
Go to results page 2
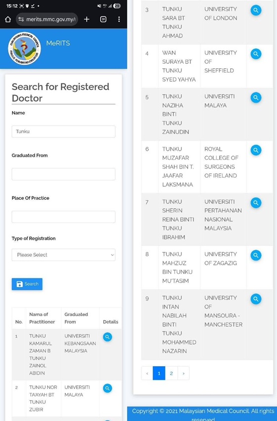(171, 373)
